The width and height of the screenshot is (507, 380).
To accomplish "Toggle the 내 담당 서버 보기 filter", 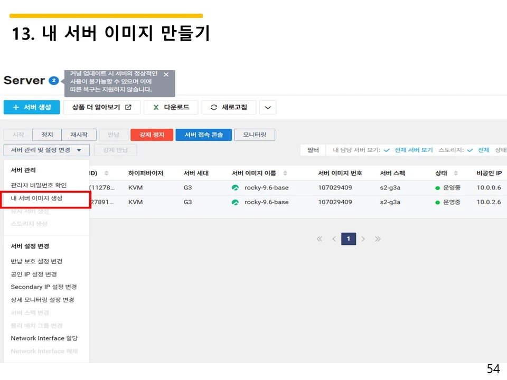I will click(386, 149).
